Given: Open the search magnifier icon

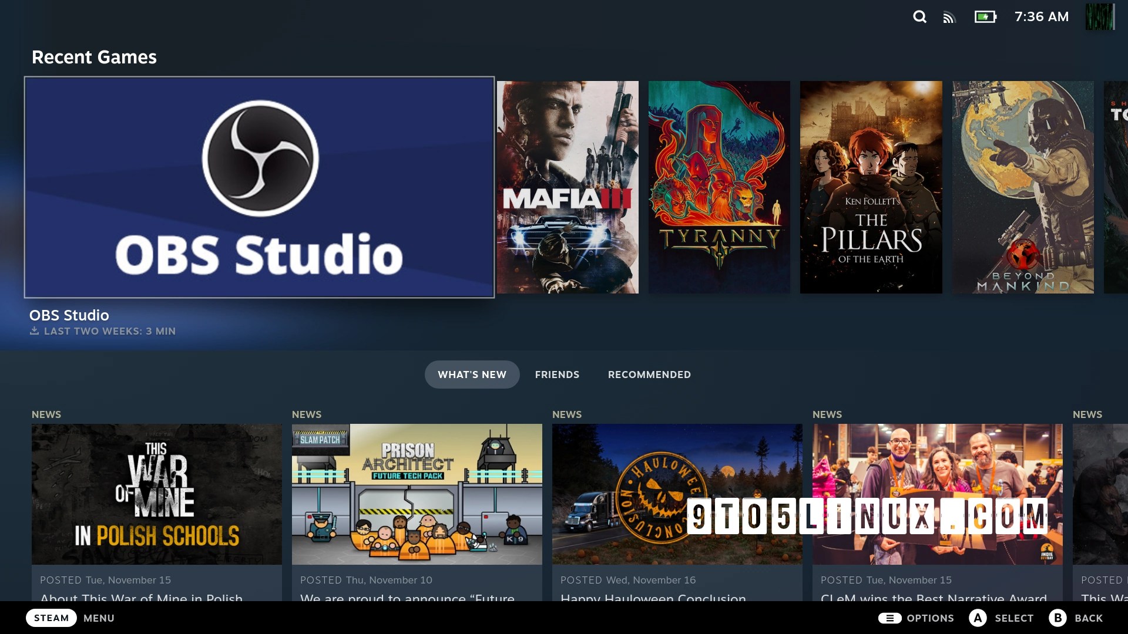Looking at the screenshot, I should pyautogui.click(x=919, y=17).
